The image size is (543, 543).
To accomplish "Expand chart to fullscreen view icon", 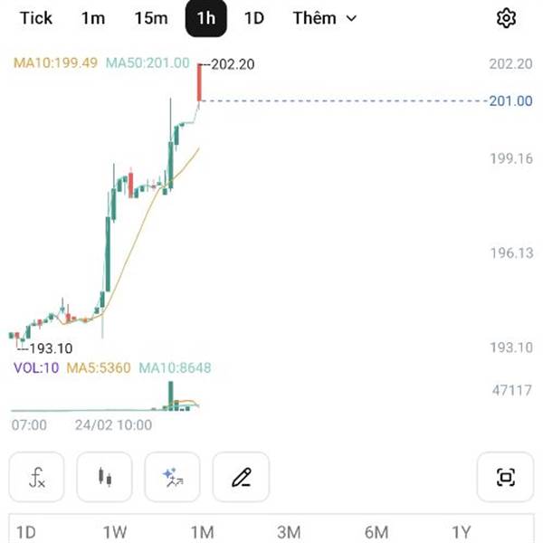I will pos(505,477).
